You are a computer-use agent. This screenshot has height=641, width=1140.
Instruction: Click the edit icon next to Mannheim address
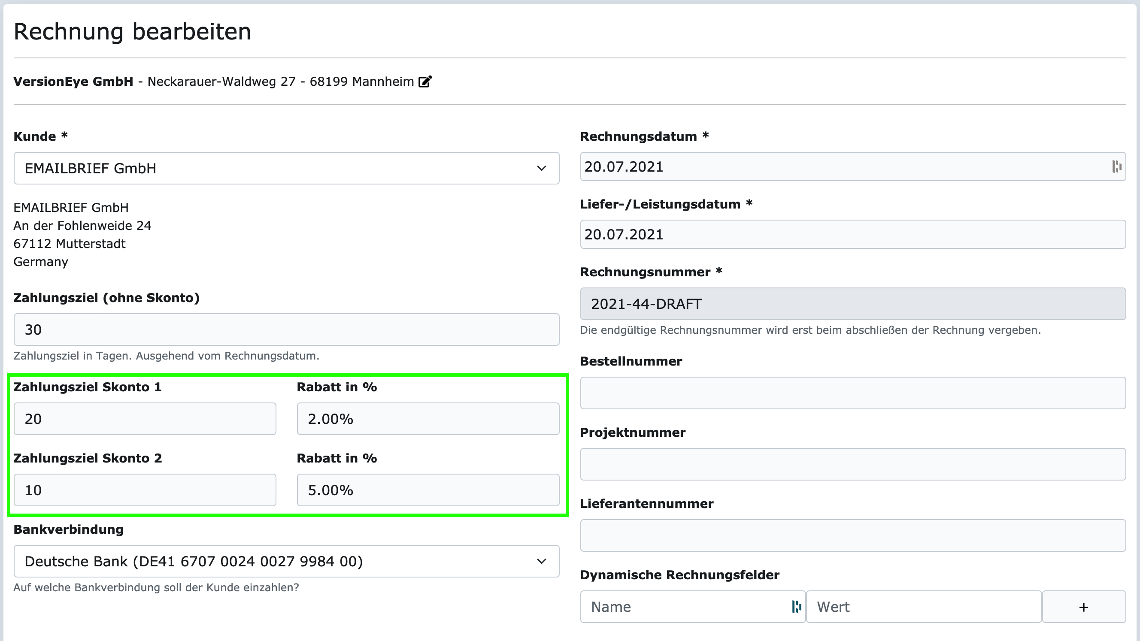[x=425, y=82]
